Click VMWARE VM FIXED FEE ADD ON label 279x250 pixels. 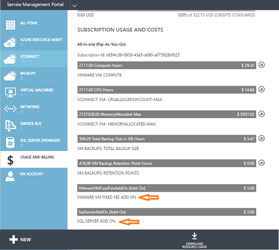107,197
